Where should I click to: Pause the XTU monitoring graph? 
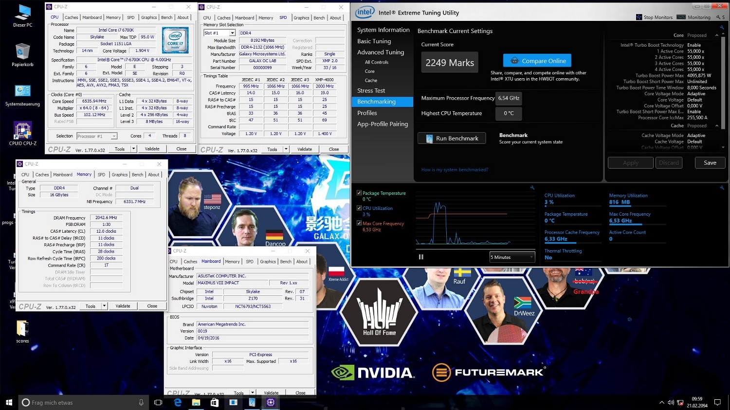pos(421,257)
